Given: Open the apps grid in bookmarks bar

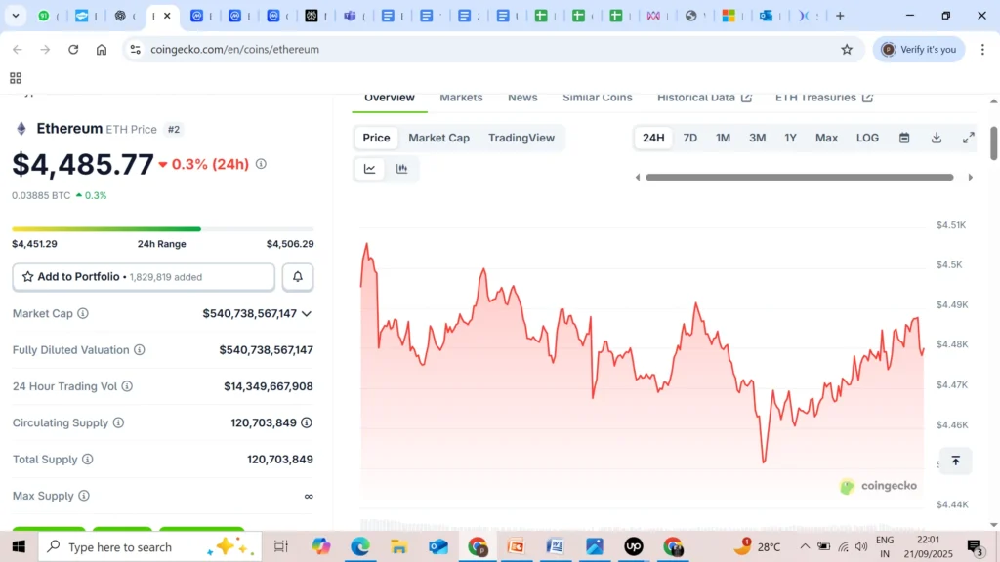Looking at the screenshot, I should coord(16,78).
